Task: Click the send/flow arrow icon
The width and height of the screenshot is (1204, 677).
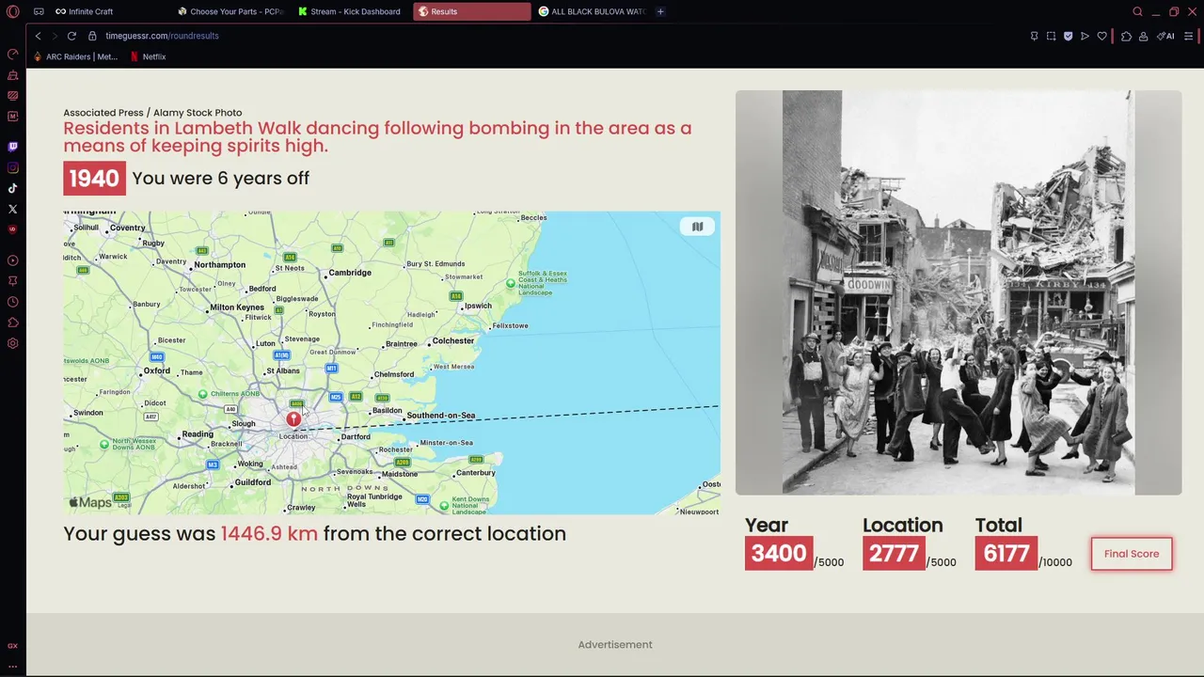Action: [1085, 36]
